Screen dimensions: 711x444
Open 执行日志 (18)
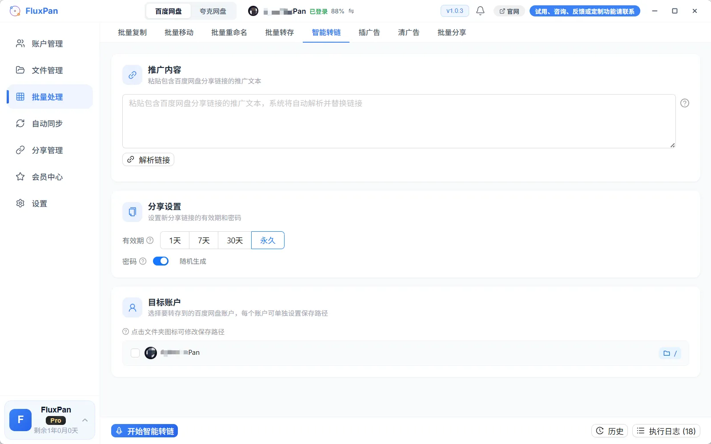click(666, 431)
